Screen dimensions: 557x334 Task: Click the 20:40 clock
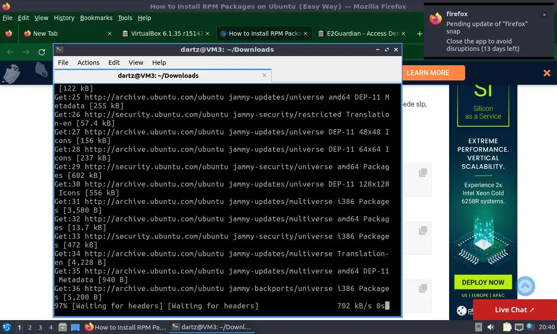[x=547, y=327]
